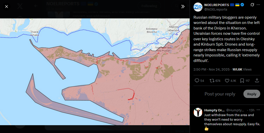Click the Reply button
The width and height of the screenshot is (264, 133).
tap(252, 94)
